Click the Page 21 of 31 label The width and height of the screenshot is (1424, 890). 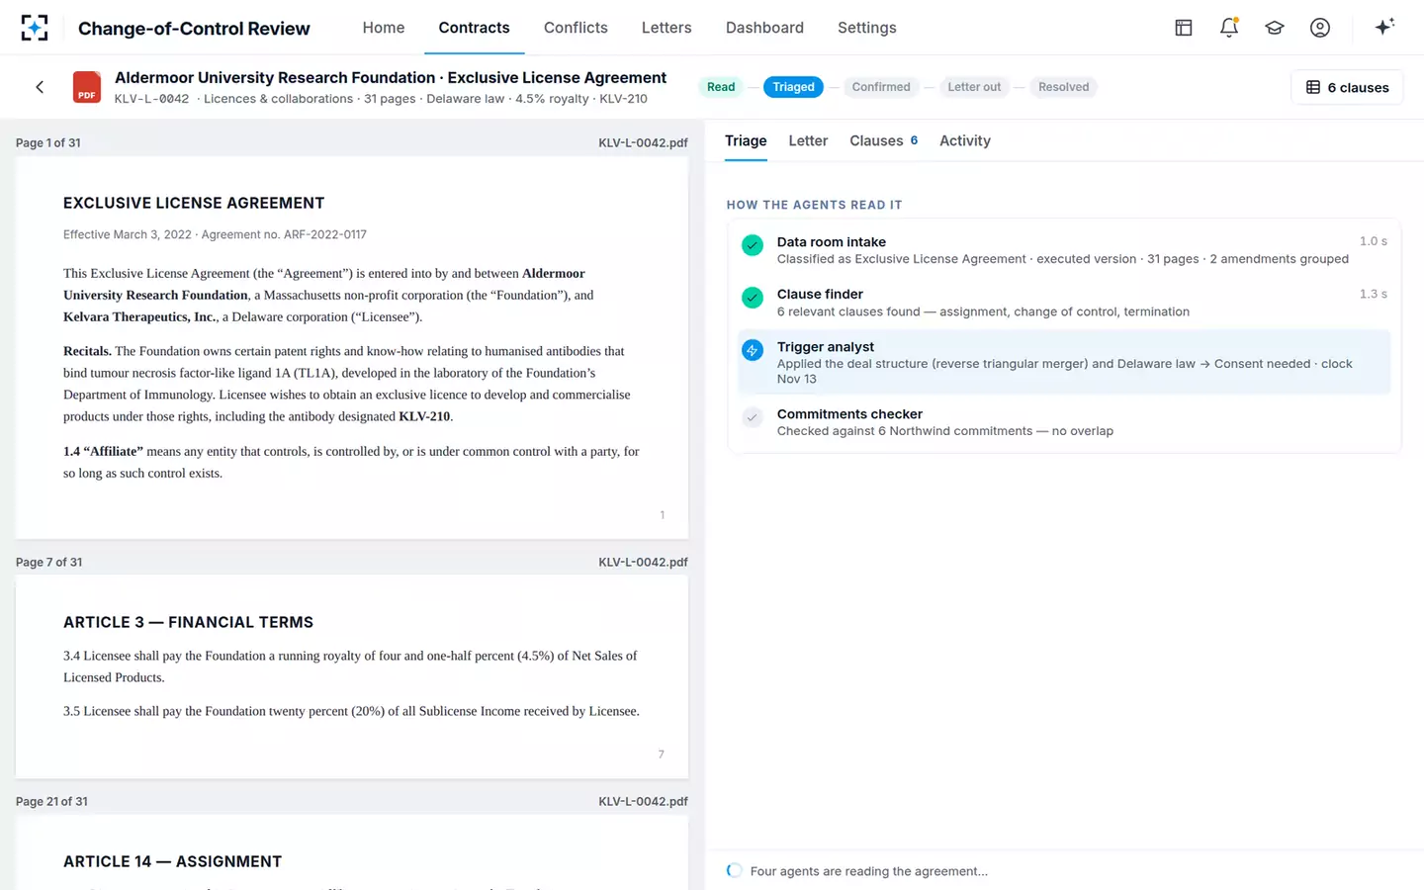(51, 801)
